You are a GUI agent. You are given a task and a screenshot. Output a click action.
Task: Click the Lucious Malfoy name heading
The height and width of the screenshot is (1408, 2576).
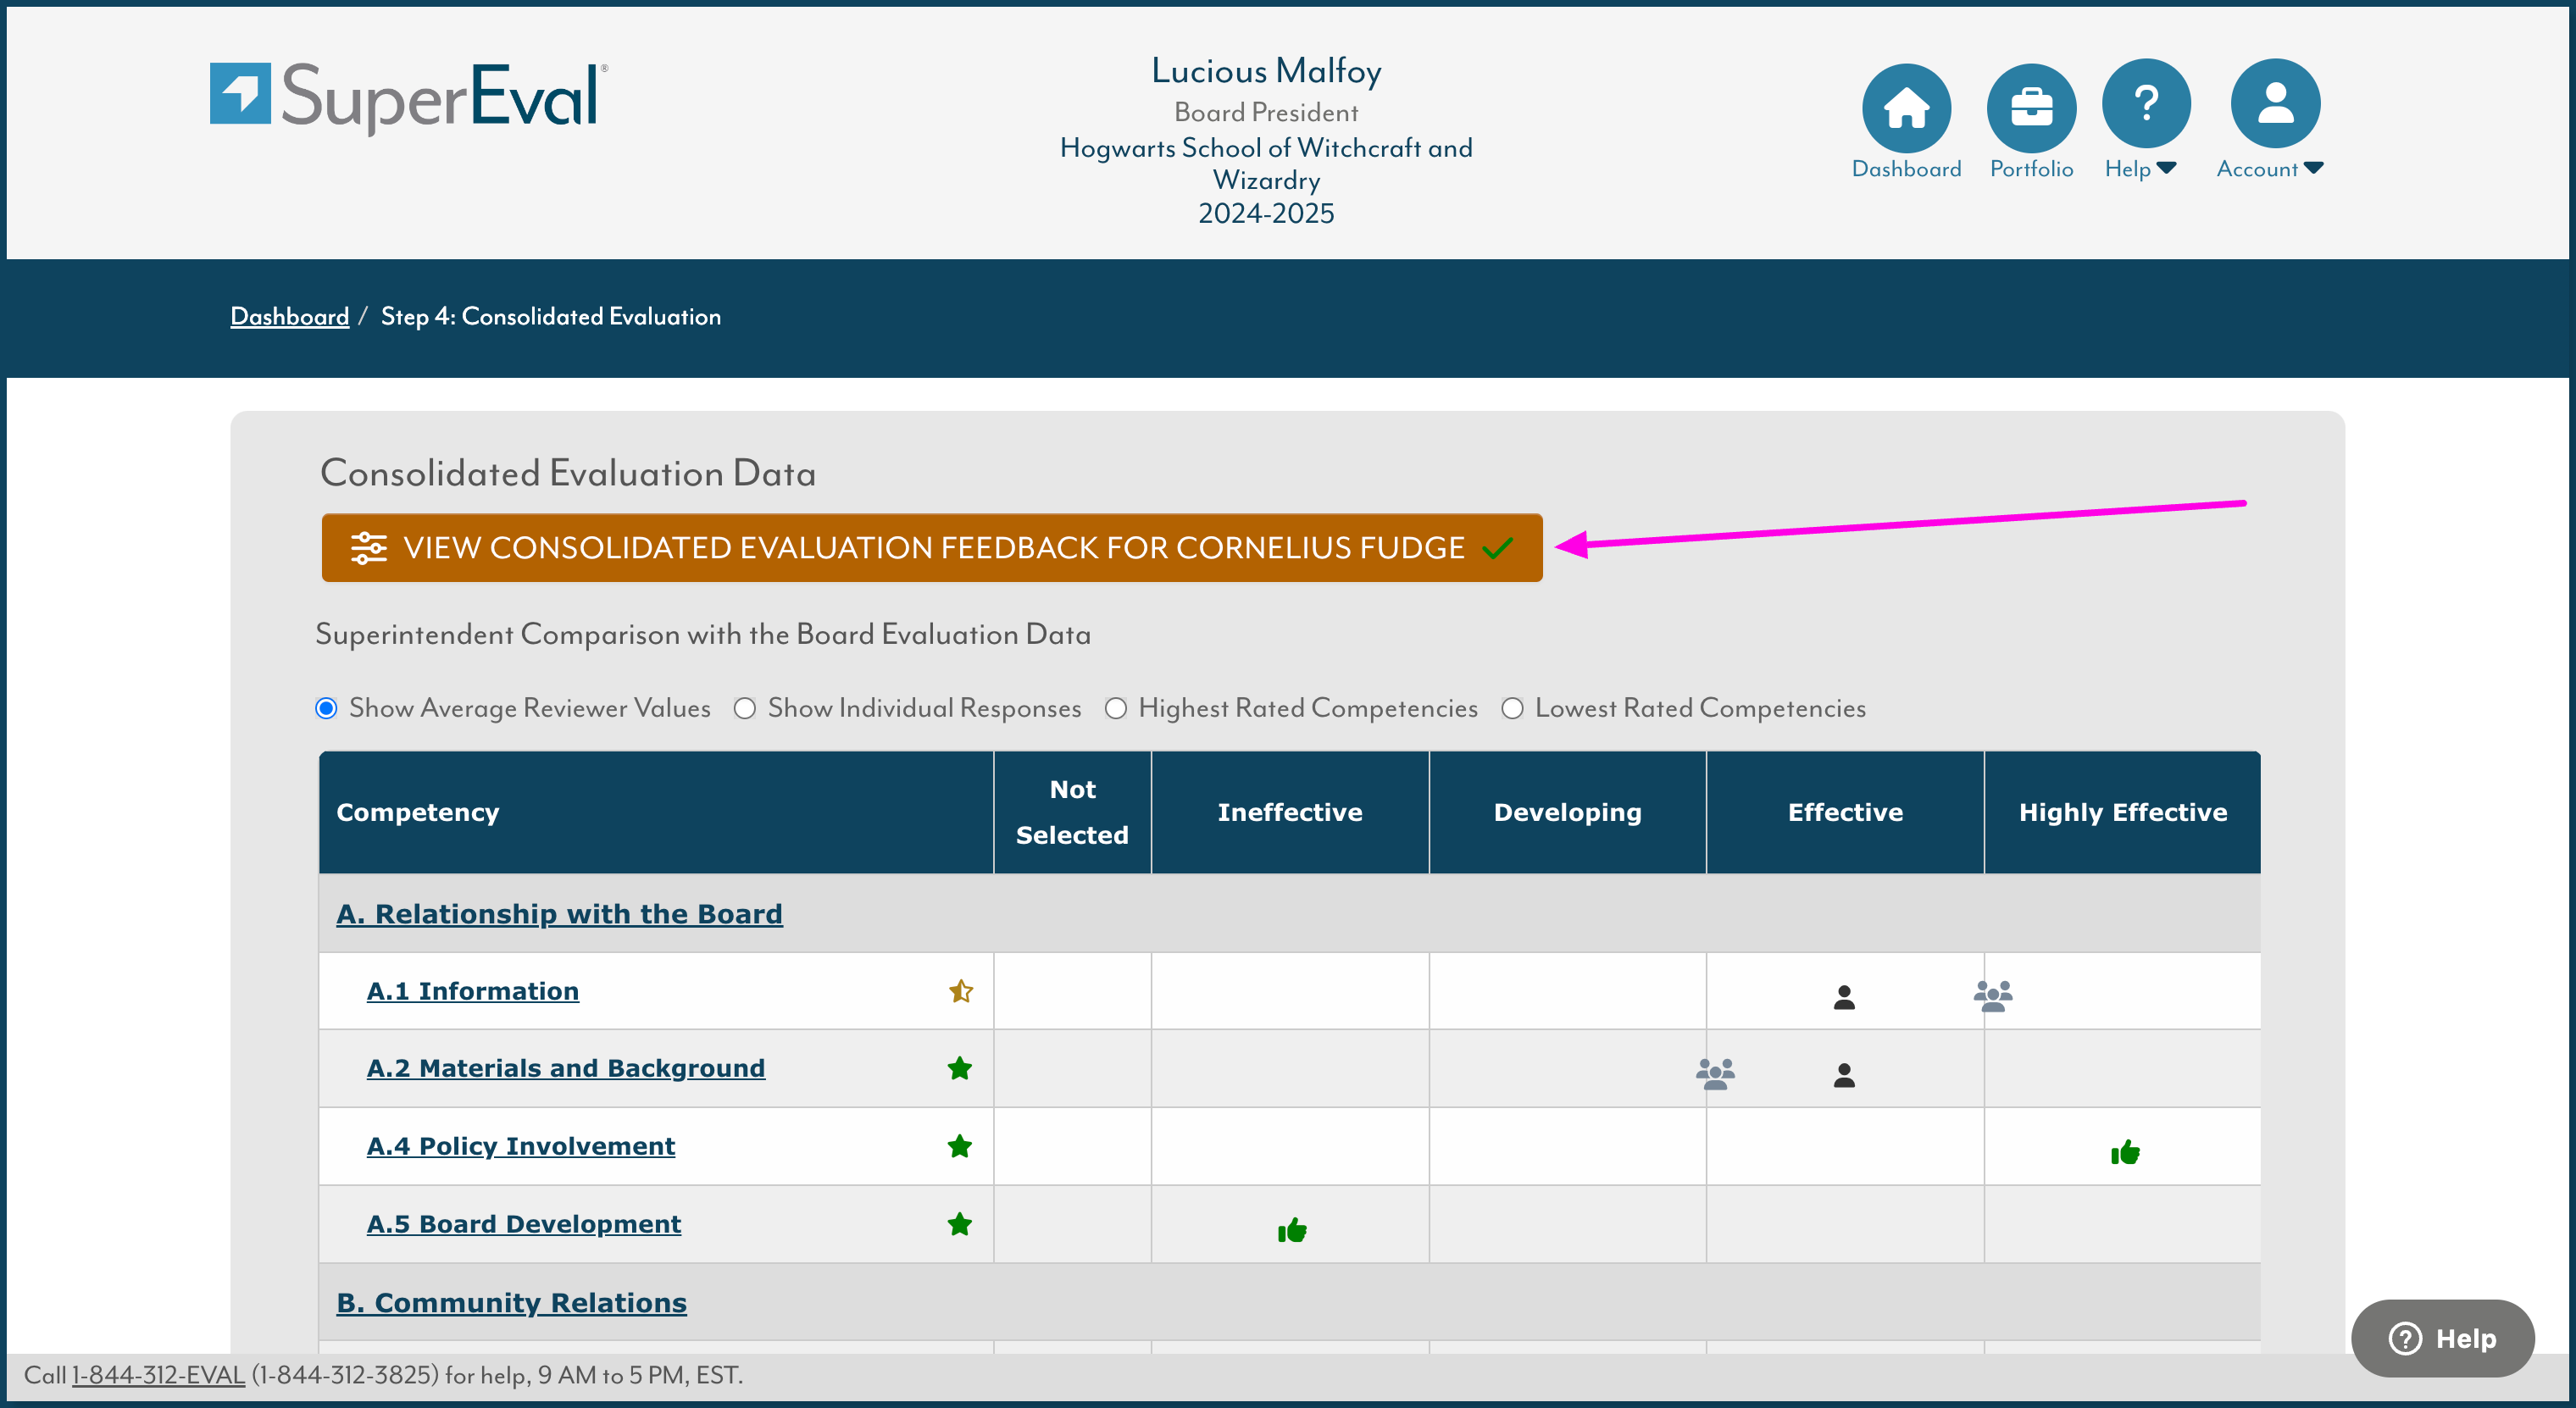tap(1266, 70)
